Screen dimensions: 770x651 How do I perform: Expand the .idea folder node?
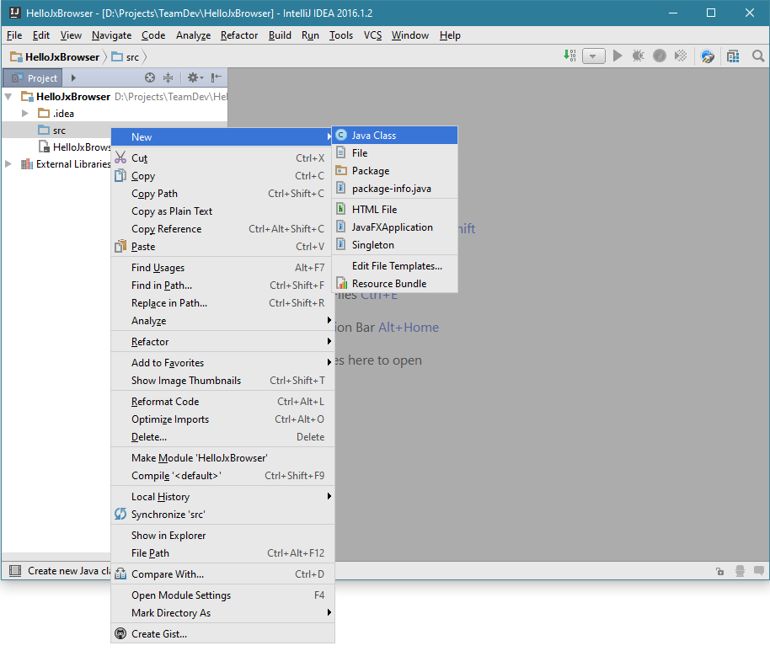[25, 114]
